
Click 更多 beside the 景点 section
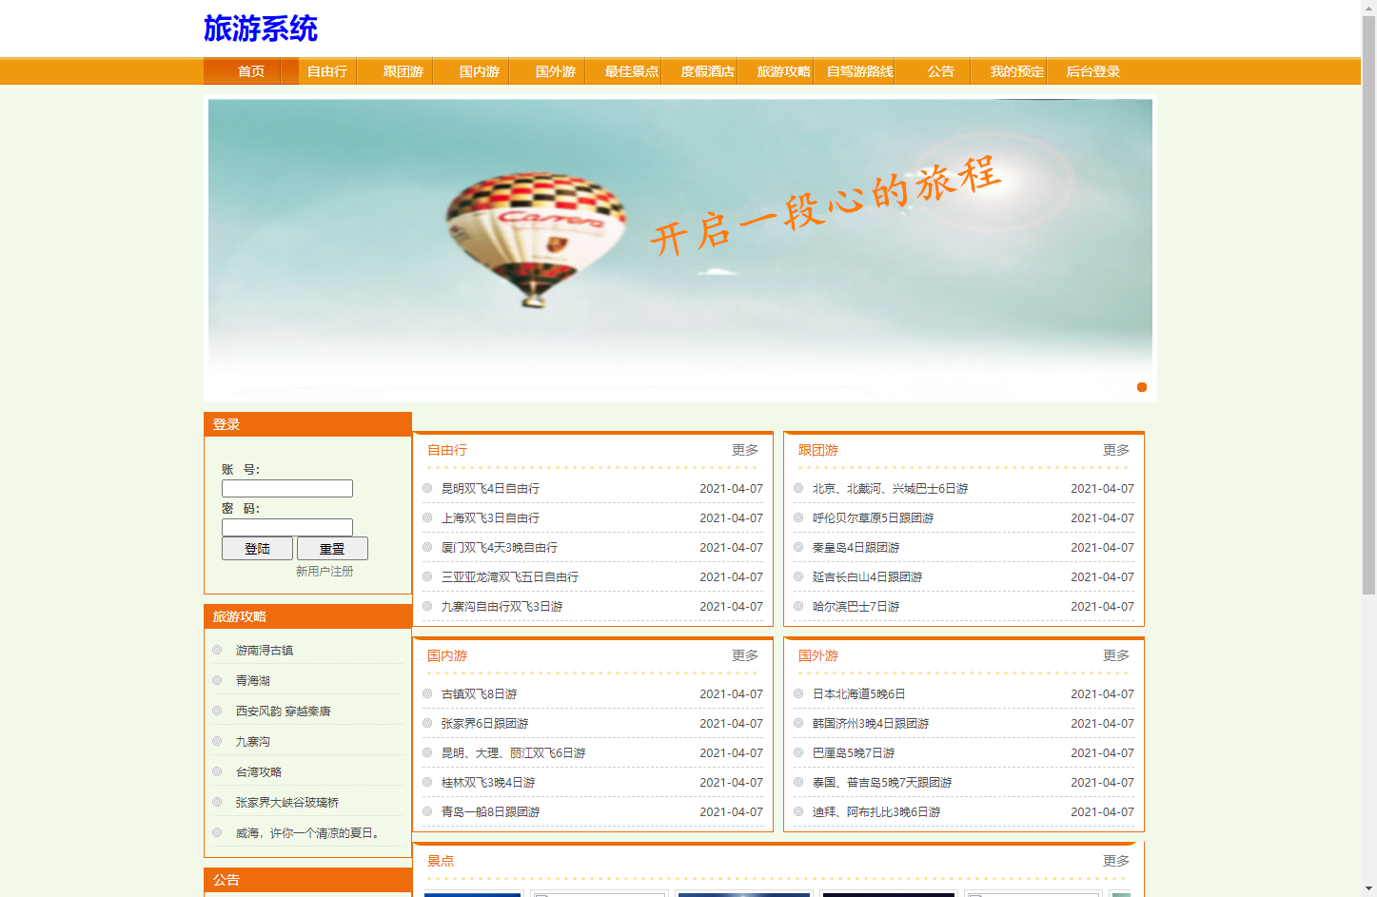1115,860
